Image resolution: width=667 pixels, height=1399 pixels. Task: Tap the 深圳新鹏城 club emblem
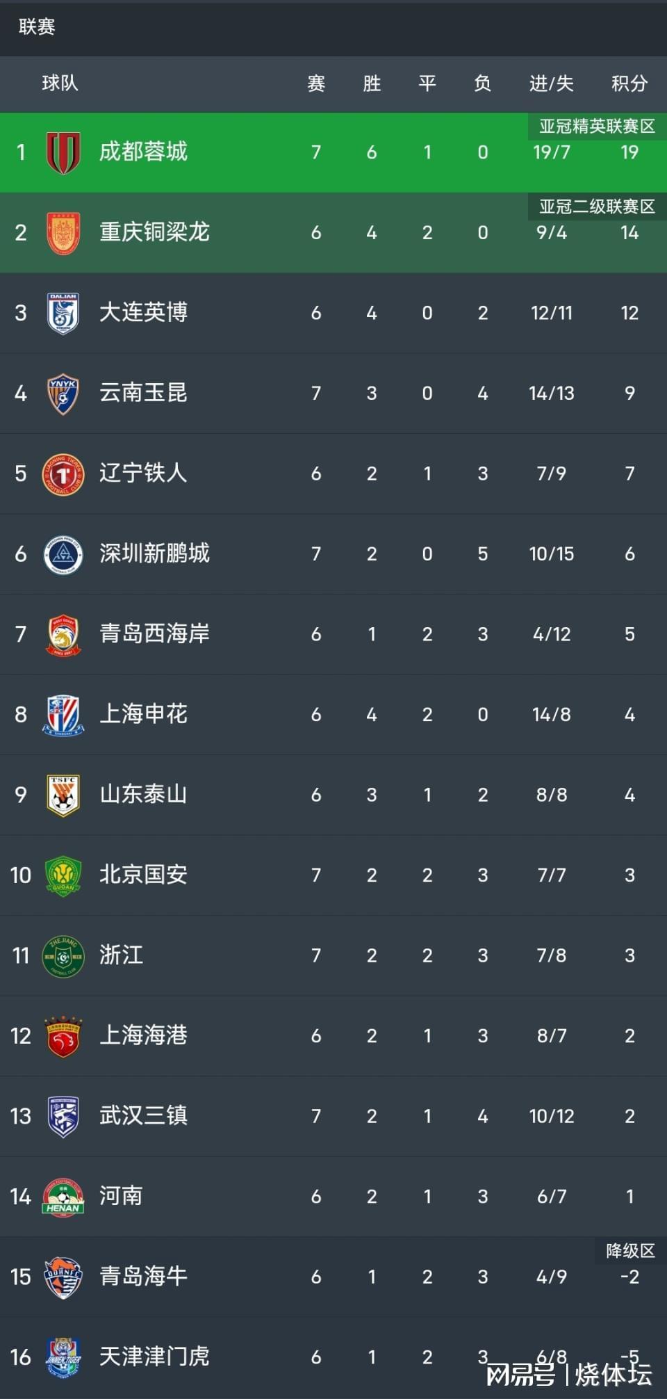(x=63, y=554)
